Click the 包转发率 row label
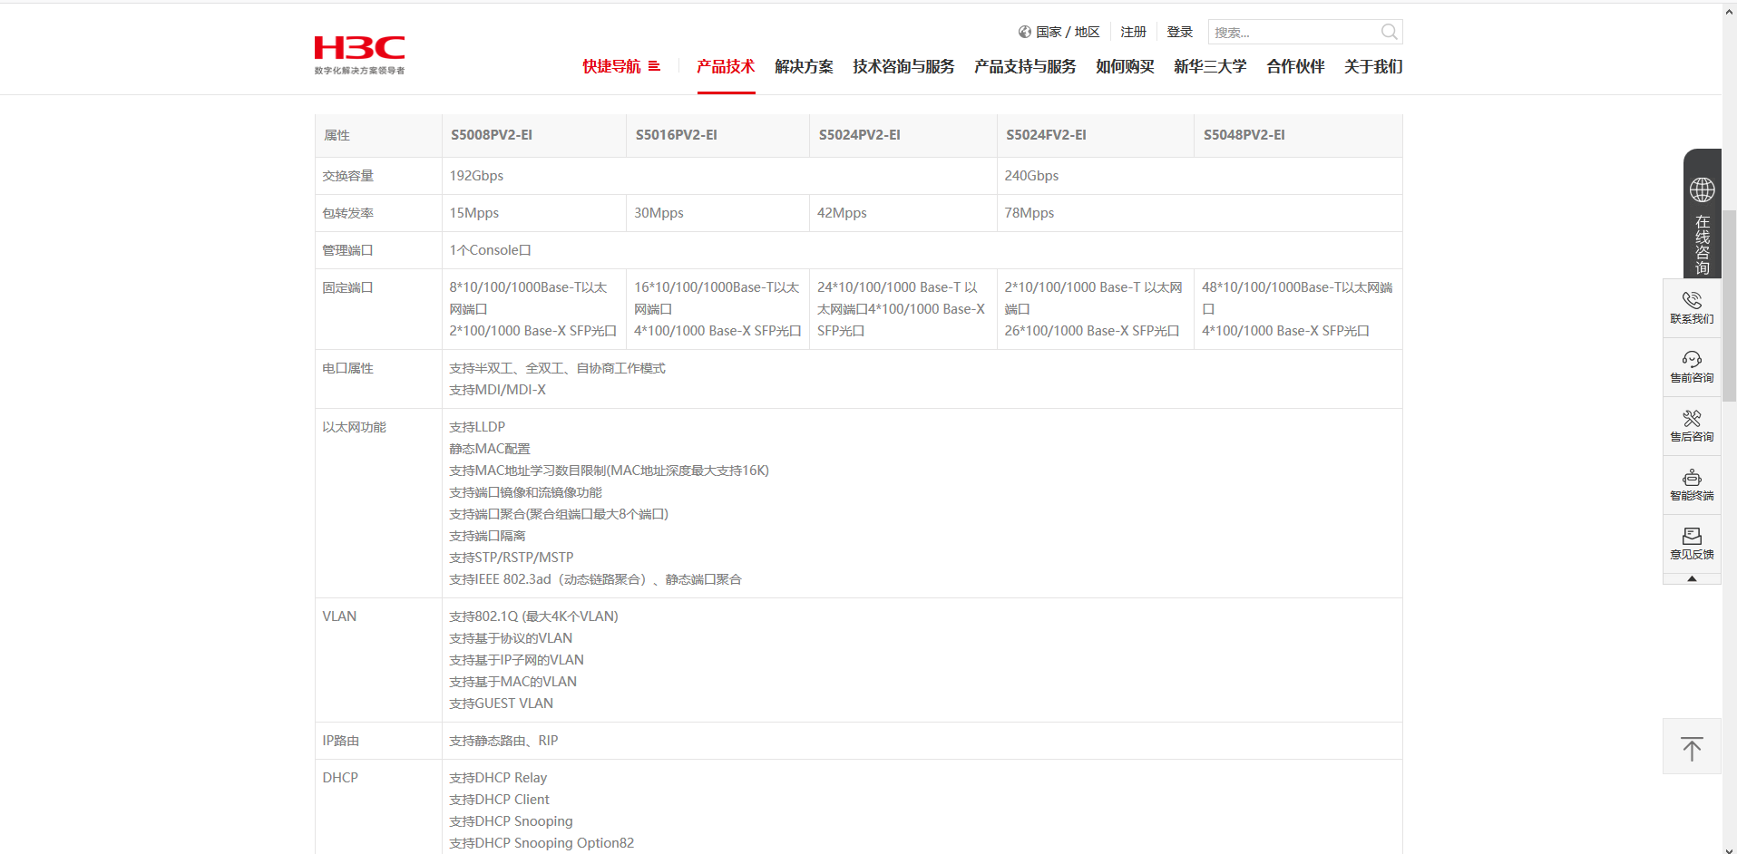 [347, 213]
